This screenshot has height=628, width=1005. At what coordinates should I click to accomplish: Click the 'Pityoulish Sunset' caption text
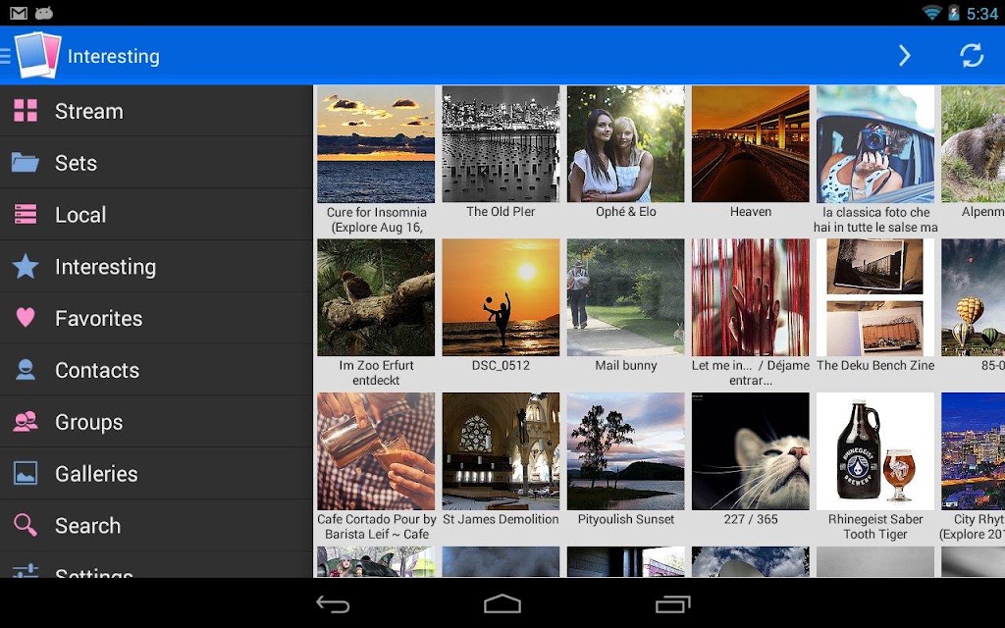[625, 519]
